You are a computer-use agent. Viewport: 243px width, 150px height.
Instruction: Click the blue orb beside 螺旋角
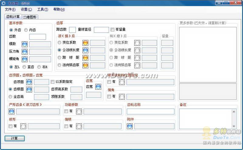click(x=25, y=59)
